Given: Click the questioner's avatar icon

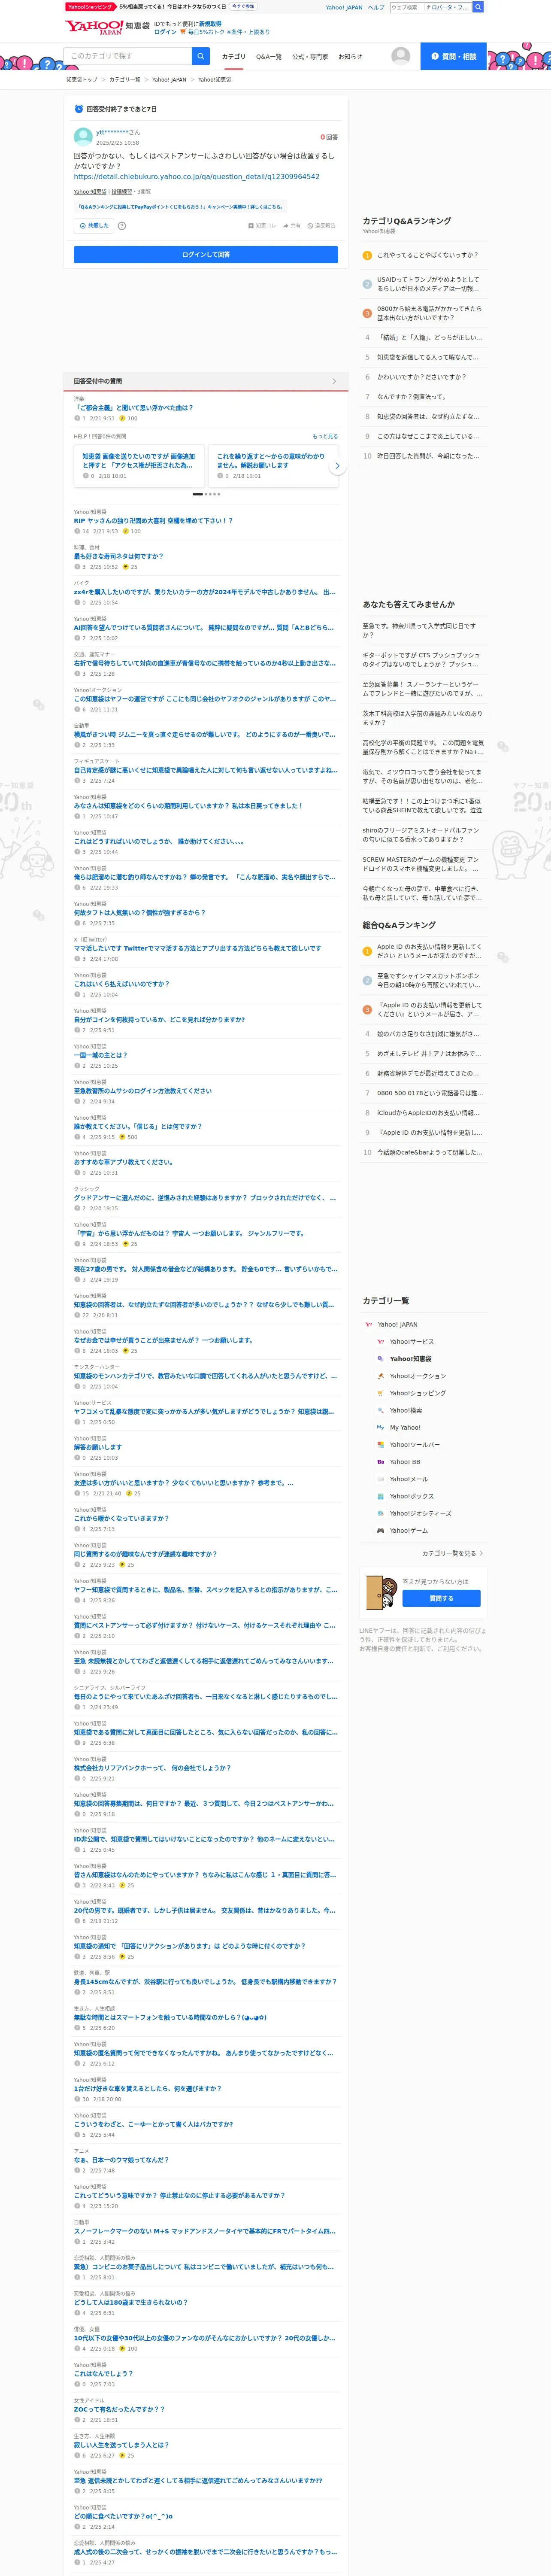Looking at the screenshot, I should point(83,137).
